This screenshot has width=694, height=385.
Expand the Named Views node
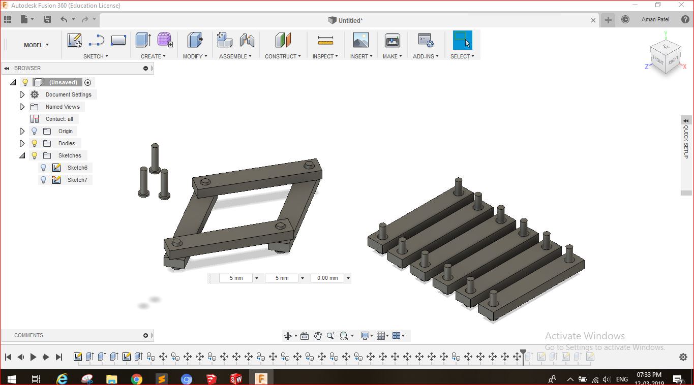[x=22, y=107]
